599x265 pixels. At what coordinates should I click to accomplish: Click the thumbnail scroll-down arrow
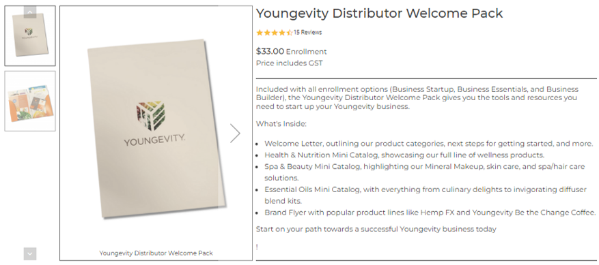(x=30, y=253)
